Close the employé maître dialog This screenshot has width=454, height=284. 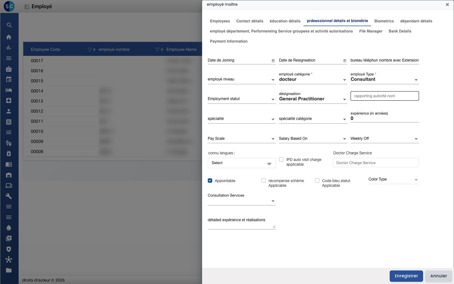click(x=447, y=4)
